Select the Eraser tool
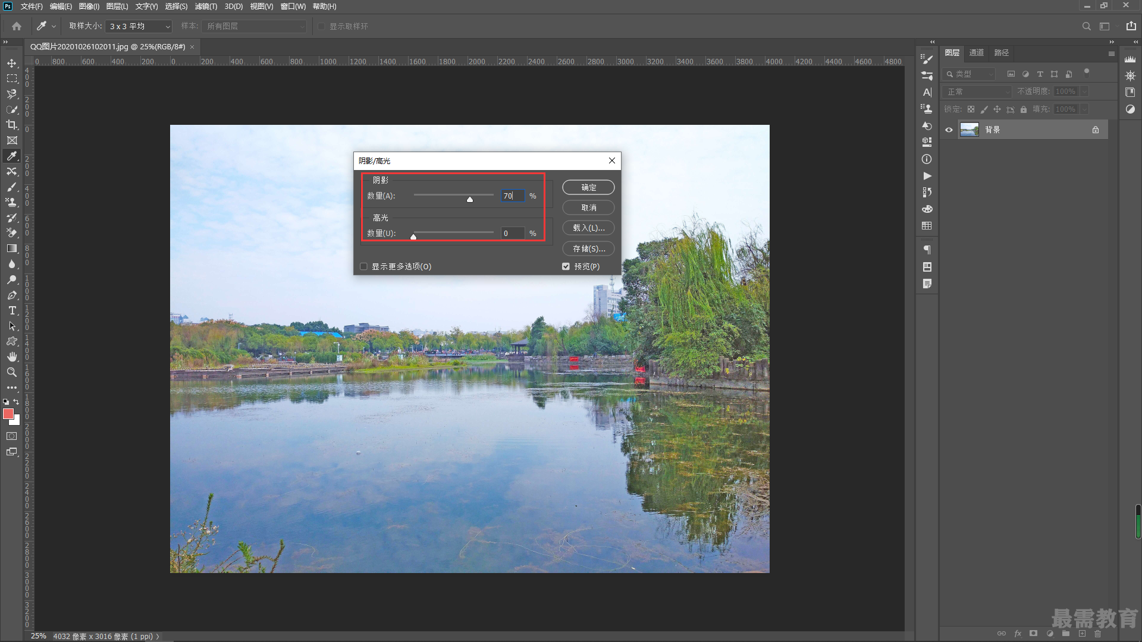 12,233
